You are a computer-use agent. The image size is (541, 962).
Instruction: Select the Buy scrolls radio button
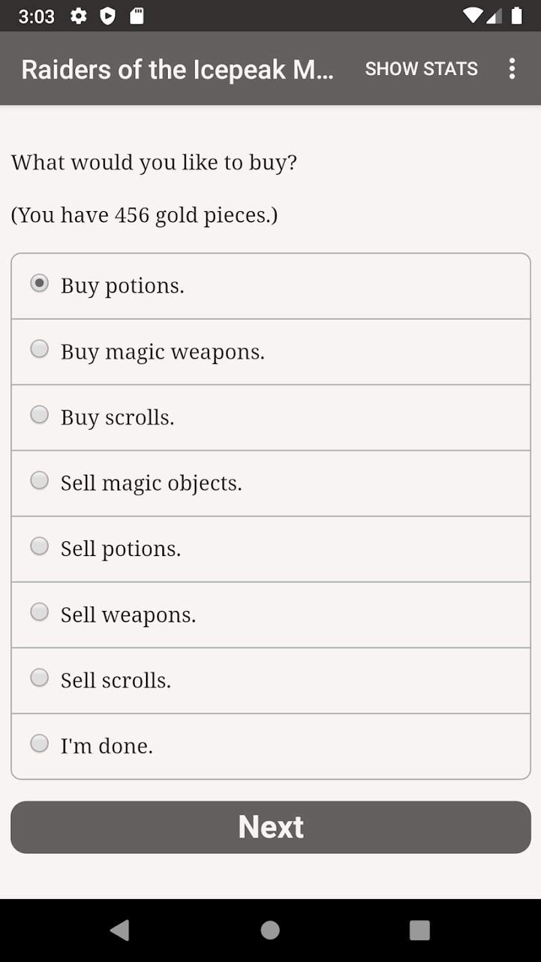[x=40, y=415]
